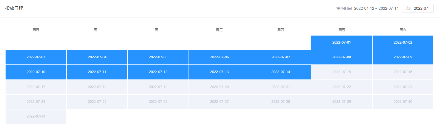Click the greyed 2022-07-16 cell
Viewport: 440px width, 125px height.
[x=403, y=72]
